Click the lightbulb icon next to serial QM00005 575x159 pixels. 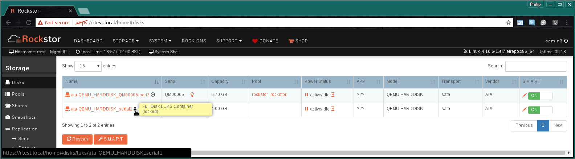(192, 95)
